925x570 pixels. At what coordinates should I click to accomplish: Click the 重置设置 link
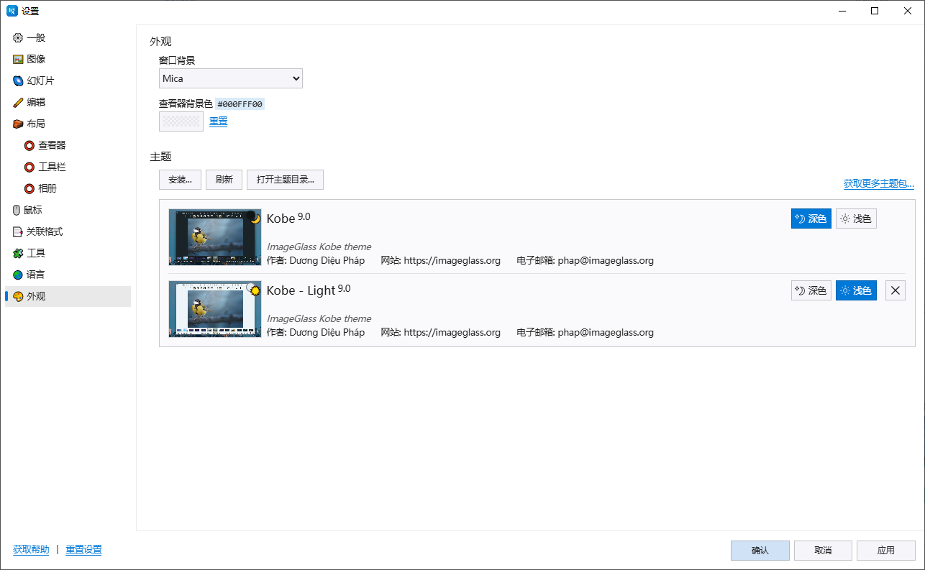point(83,549)
